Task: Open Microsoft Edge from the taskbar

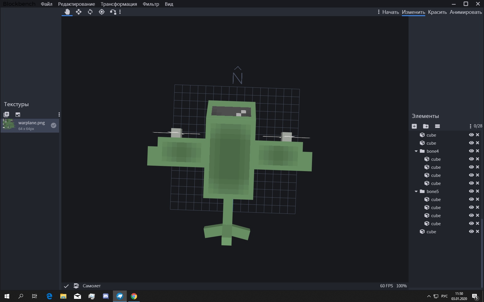Action: [x=49, y=296]
